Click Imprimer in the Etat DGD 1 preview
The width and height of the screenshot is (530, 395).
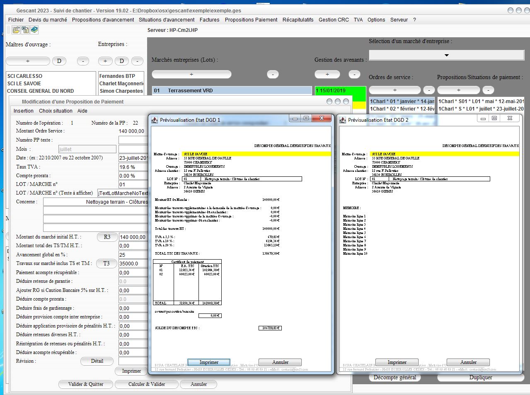(209, 362)
